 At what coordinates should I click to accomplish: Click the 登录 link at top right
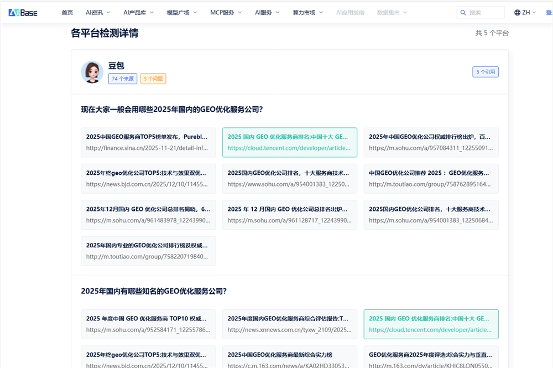pyautogui.click(x=549, y=12)
